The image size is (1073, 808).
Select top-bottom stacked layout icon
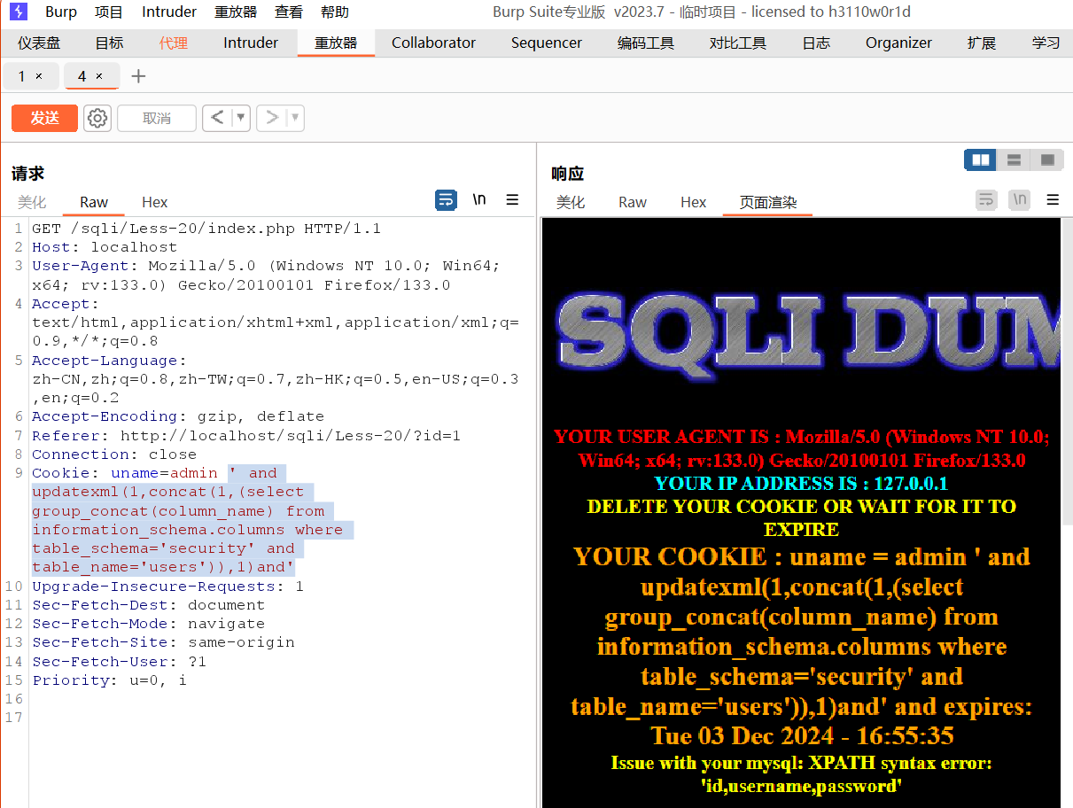[x=1014, y=160]
